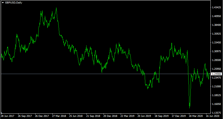Select the 1.18525 price axis label
Image resolution: width=223 pixels, height=119 pixels.
pyautogui.click(x=217, y=95)
